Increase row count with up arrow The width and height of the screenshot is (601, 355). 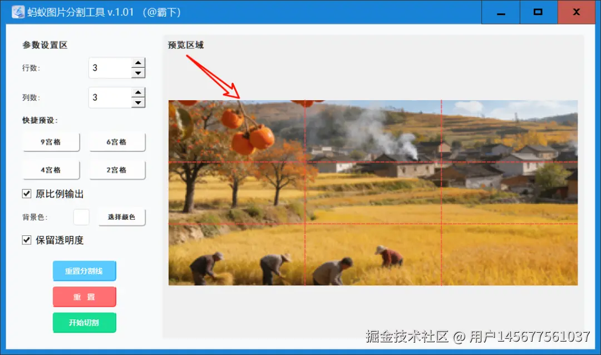[138, 62]
